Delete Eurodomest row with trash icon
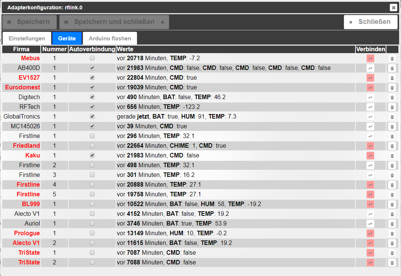This screenshot has height=276, width=401. (x=392, y=88)
